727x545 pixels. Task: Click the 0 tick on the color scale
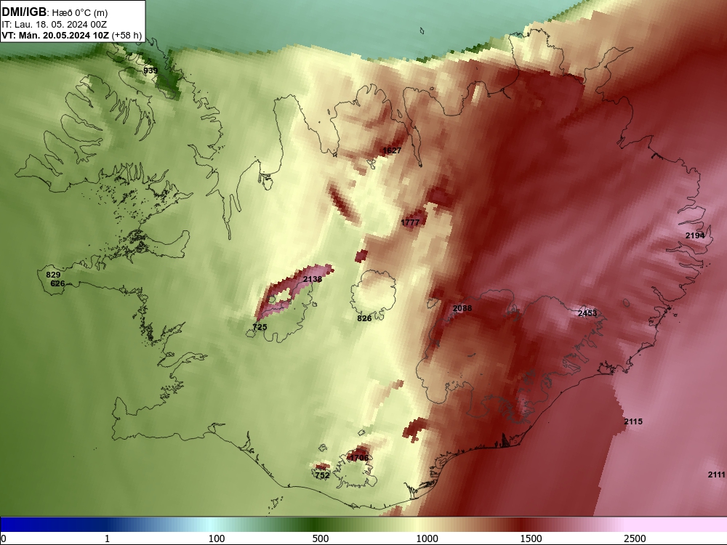tap(4, 538)
